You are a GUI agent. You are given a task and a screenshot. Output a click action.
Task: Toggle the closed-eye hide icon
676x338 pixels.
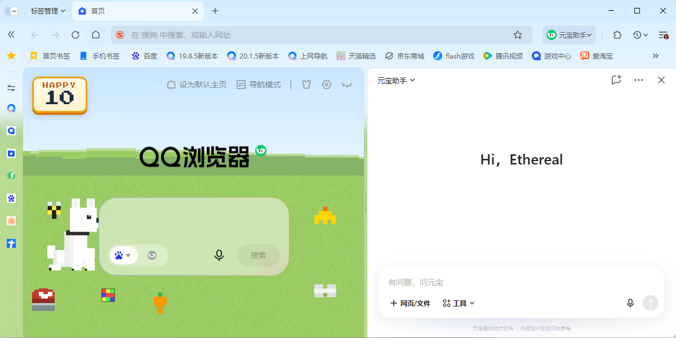347,84
